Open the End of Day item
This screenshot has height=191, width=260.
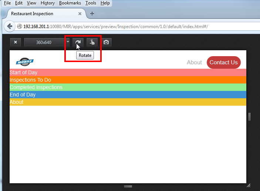pyautogui.click(x=128, y=95)
